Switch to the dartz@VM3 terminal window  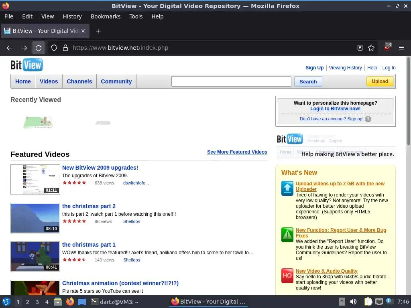[x=114, y=302]
